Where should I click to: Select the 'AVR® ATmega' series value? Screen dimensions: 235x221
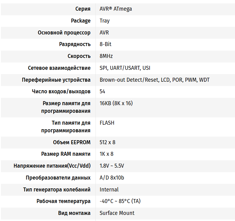[116, 9]
